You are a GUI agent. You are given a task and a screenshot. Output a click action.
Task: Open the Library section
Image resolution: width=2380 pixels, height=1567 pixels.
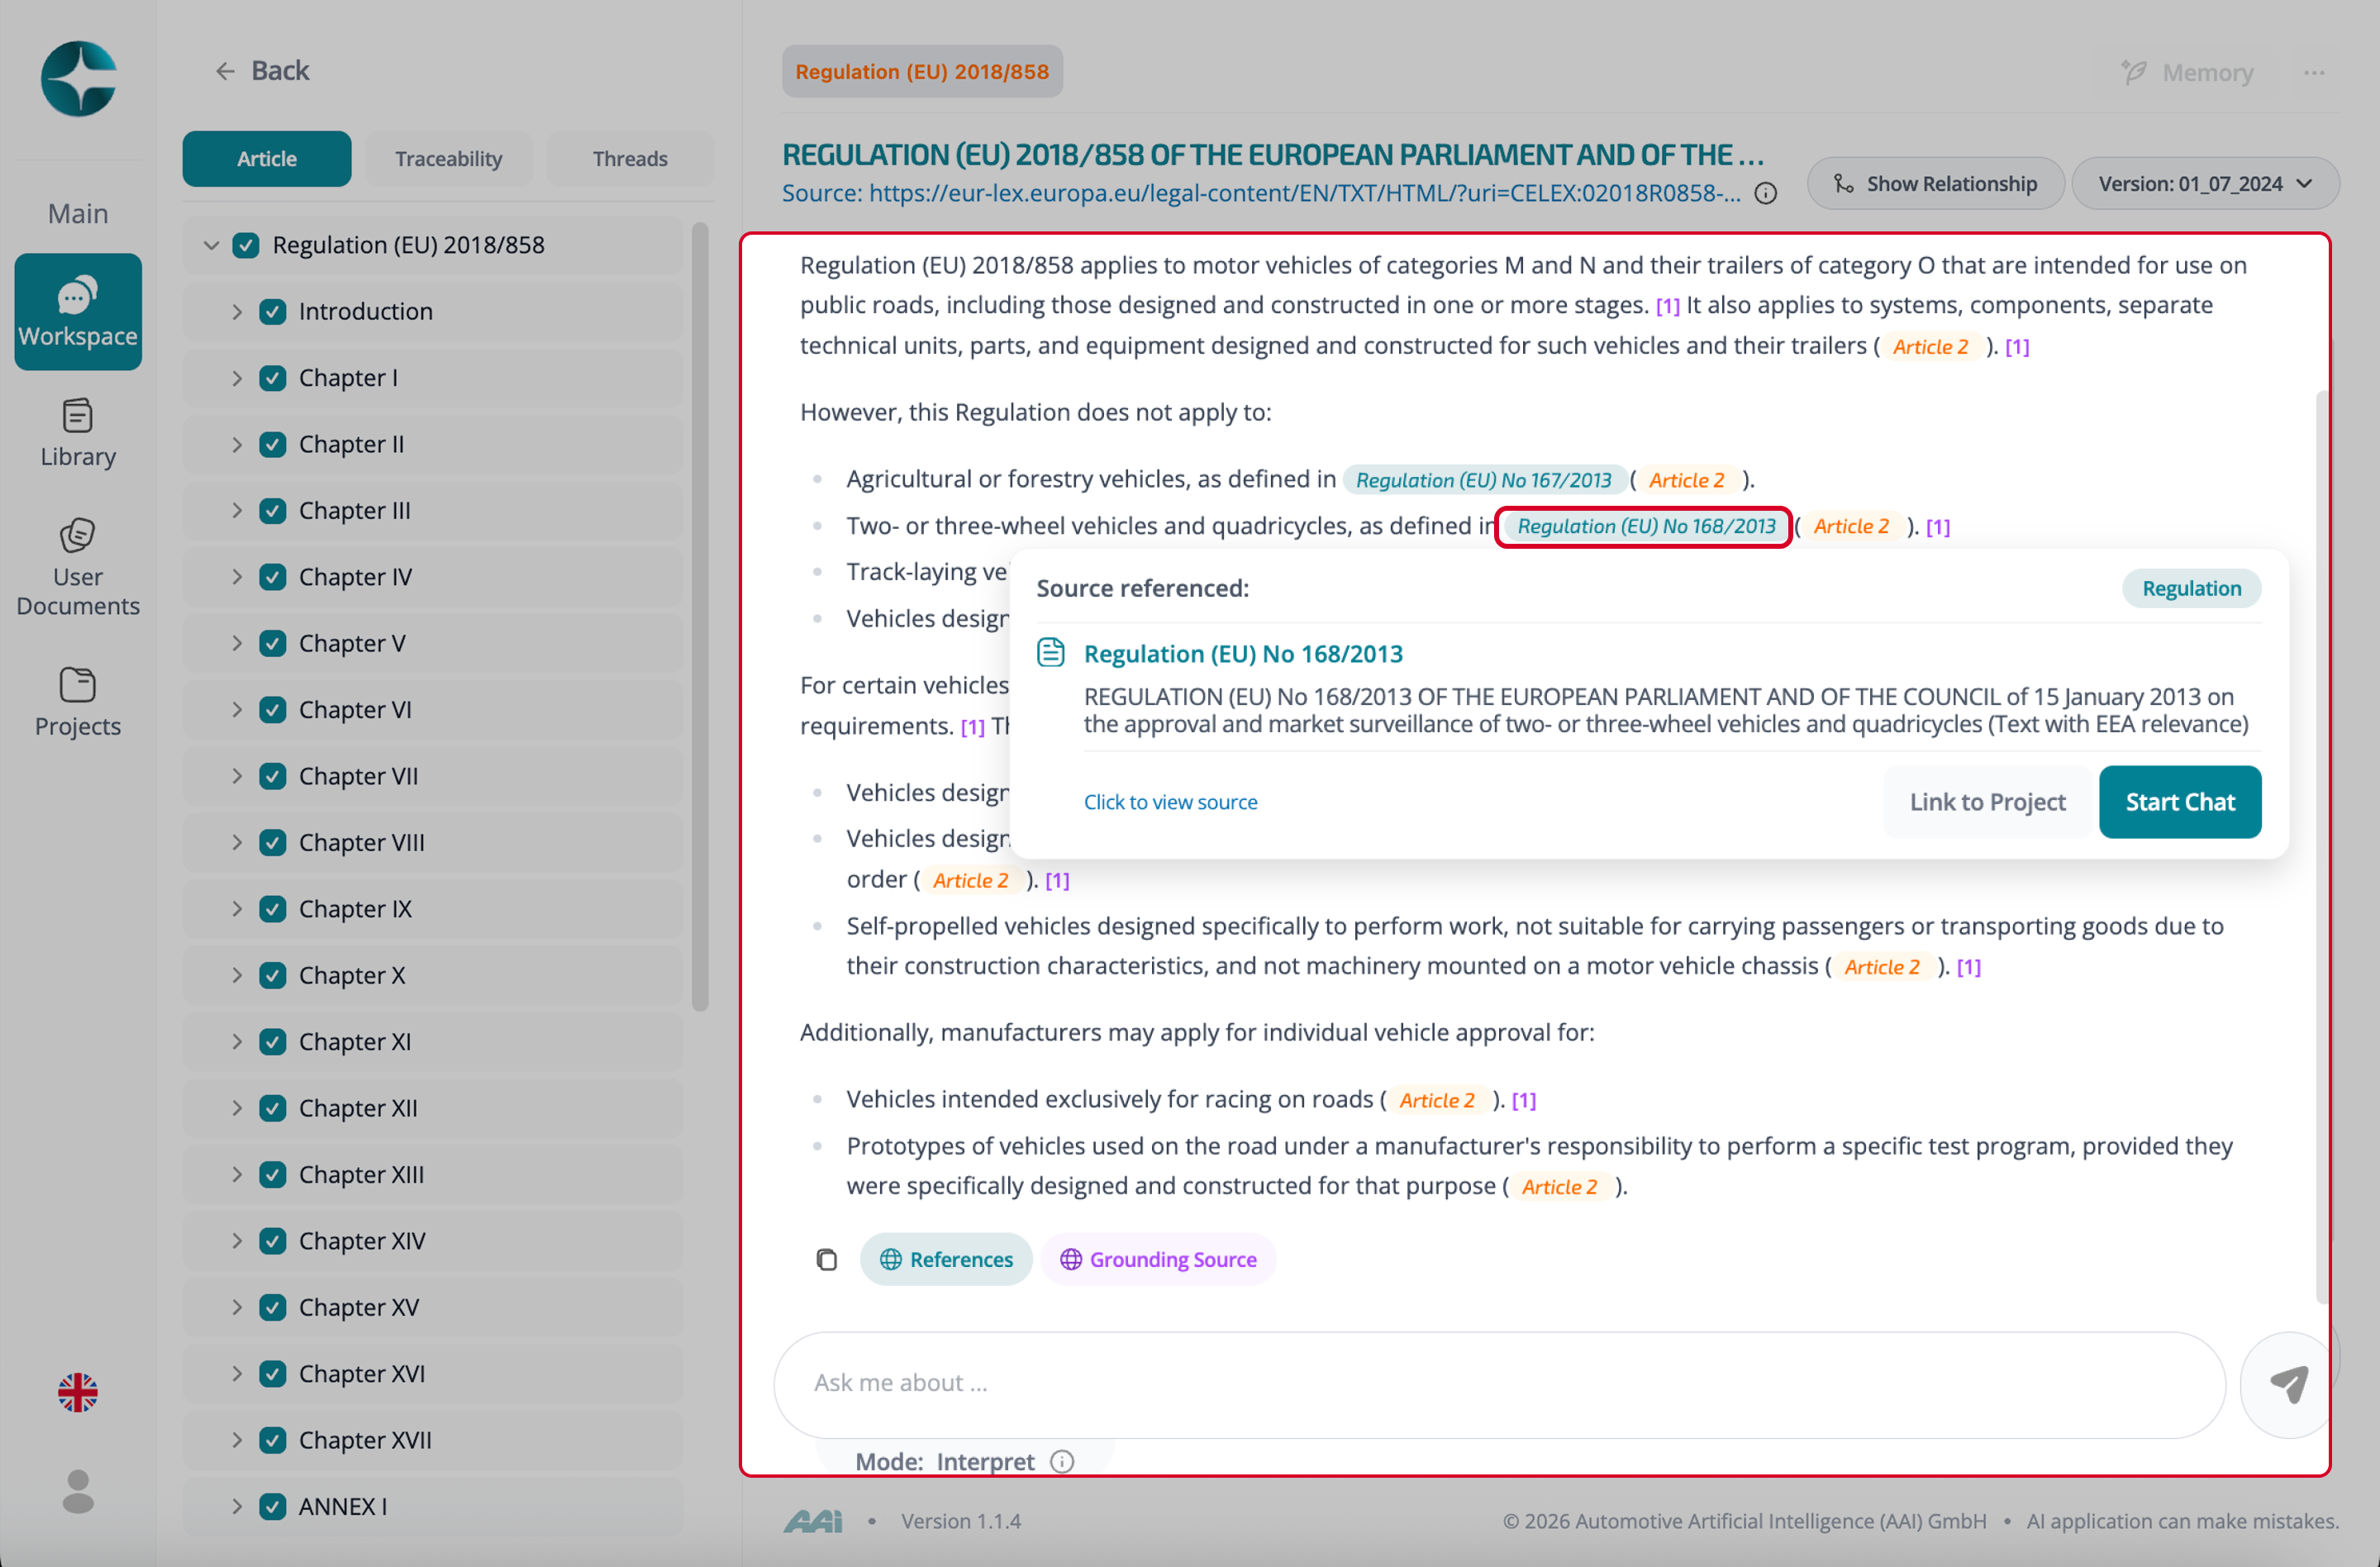[x=78, y=433]
